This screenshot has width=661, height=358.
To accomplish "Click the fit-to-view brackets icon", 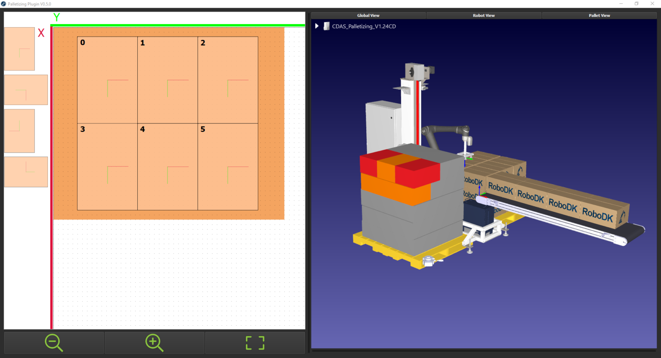I will (255, 343).
